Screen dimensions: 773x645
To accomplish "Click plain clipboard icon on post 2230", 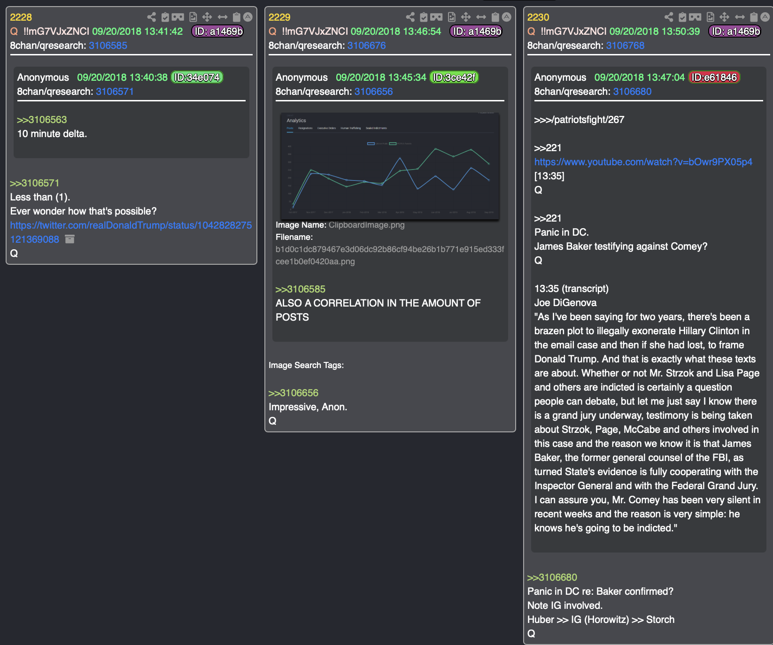I will (754, 17).
